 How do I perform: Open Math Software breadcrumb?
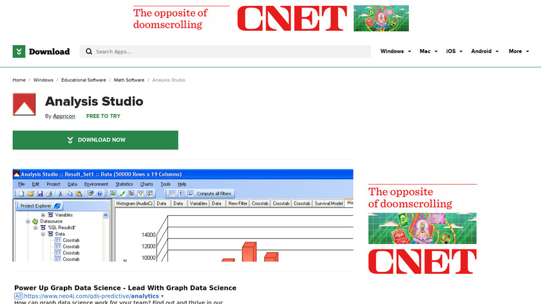[x=129, y=80]
